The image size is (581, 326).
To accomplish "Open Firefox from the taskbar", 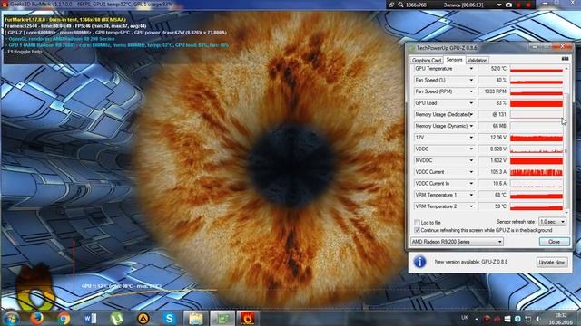I will point(36,318).
